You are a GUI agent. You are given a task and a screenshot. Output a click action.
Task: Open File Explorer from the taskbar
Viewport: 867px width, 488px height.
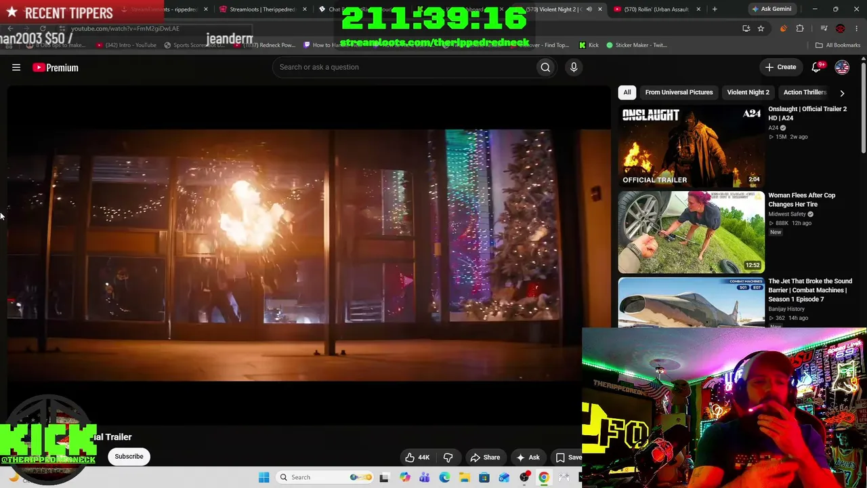click(464, 477)
